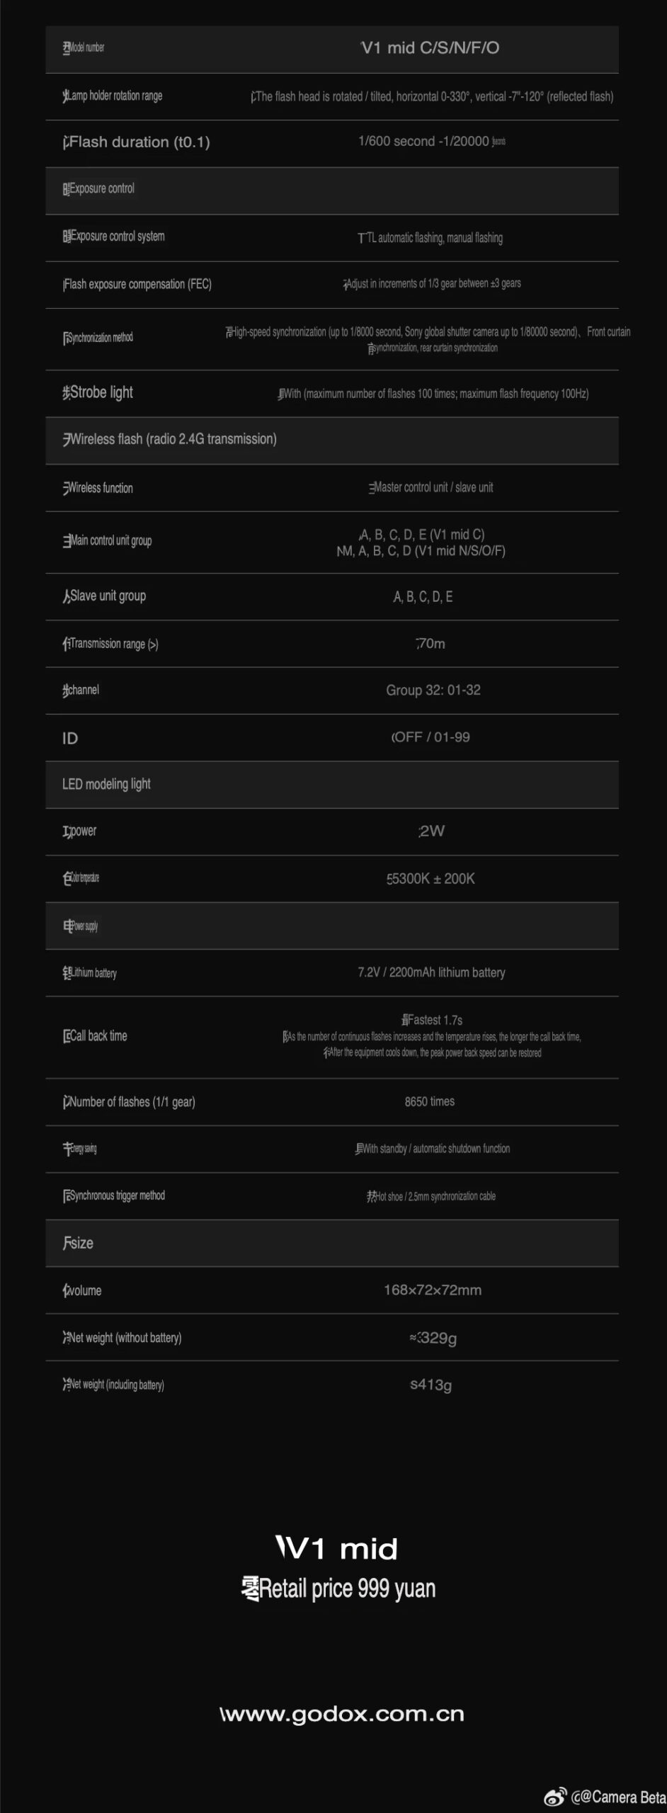The height and width of the screenshot is (1813, 667).
Task: Click the Fastest 1.7s call back time
Action: (x=432, y=1020)
